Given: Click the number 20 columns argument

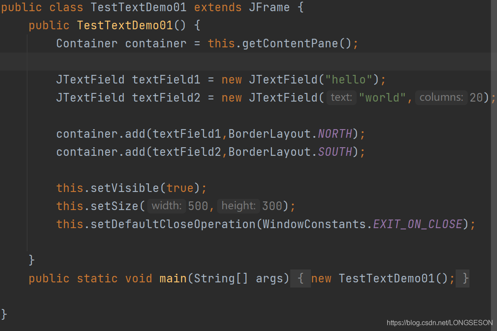Looking at the screenshot, I should pos(476,98).
